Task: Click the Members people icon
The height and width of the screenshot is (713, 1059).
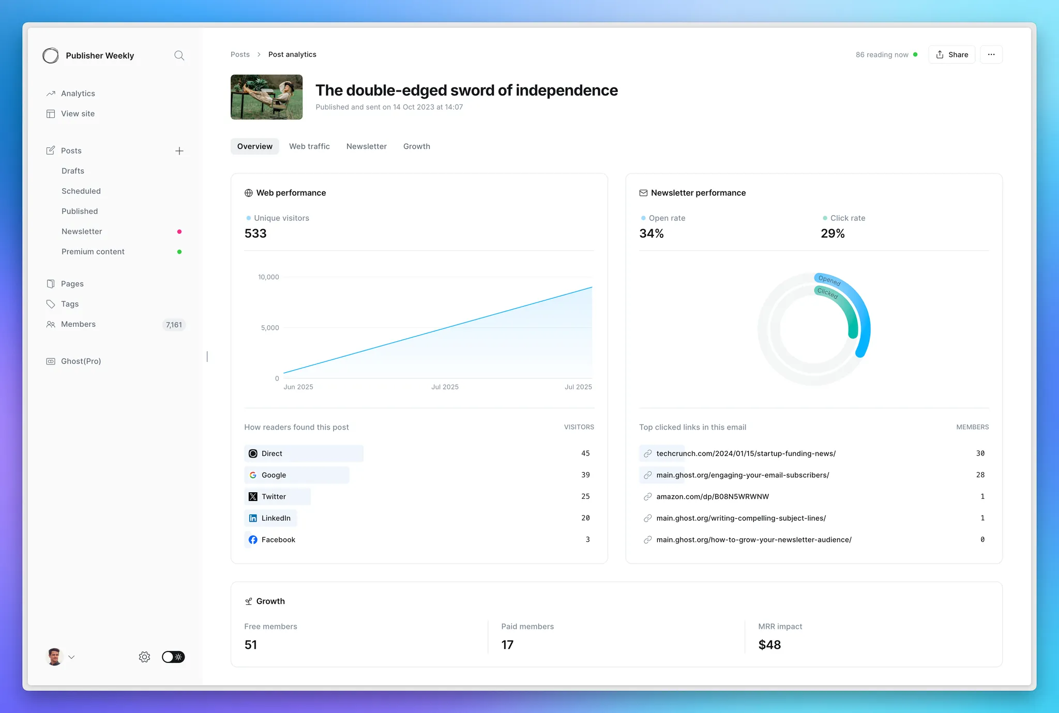Action: pos(51,324)
